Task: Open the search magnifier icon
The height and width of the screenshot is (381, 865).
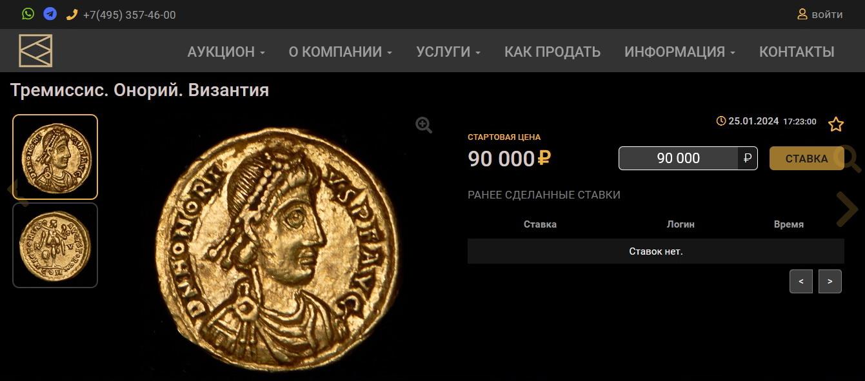Action: click(x=849, y=158)
